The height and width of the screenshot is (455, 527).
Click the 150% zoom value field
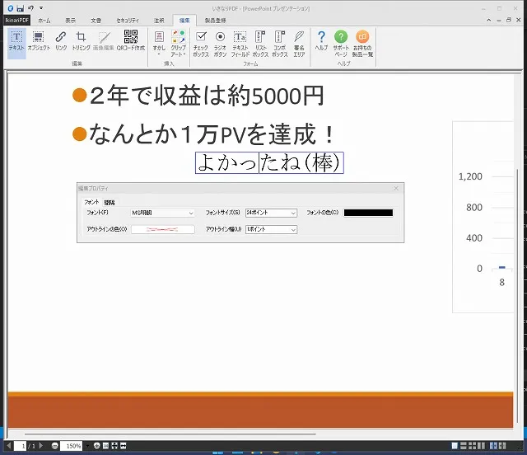click(72, 446)
